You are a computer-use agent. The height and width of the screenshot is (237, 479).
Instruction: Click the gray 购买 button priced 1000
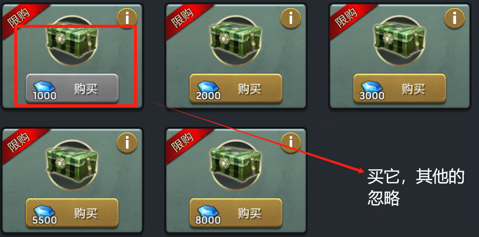pyautogui.click(x=72, y=88)
